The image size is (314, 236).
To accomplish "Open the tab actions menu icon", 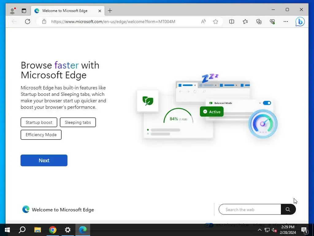I will tap(24, 11).
